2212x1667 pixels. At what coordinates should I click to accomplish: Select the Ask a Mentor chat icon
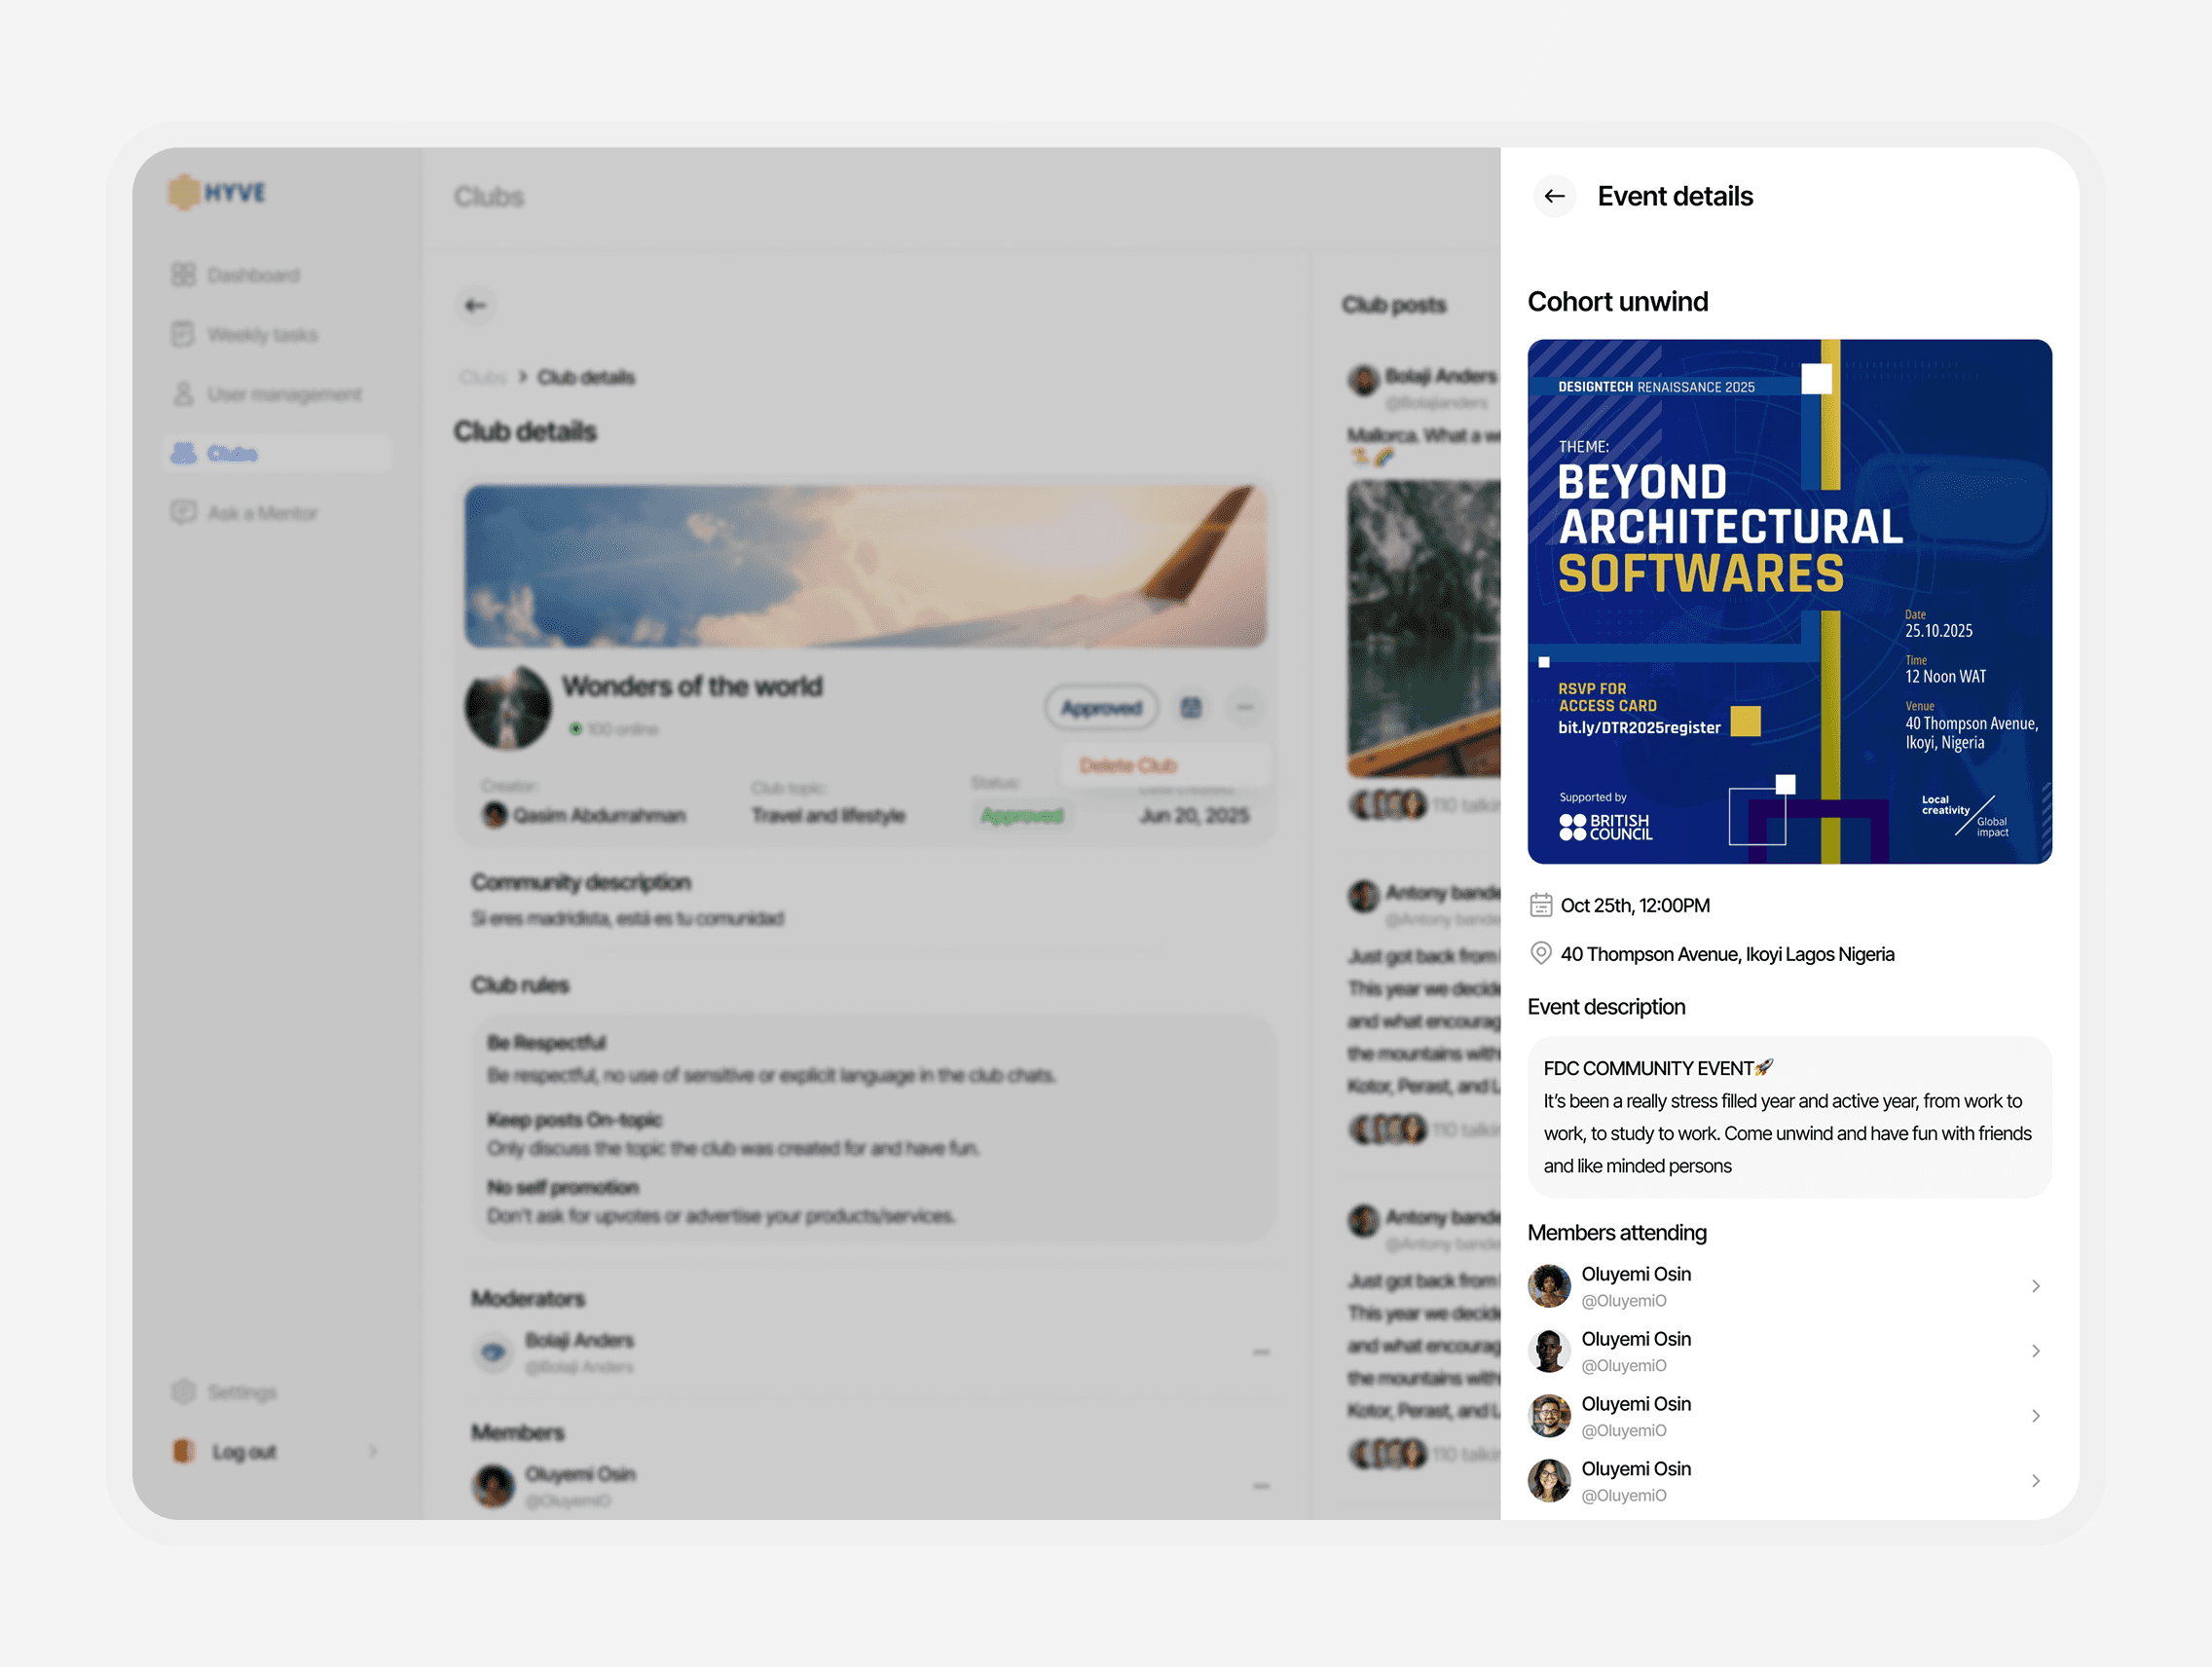coord(182,512)
